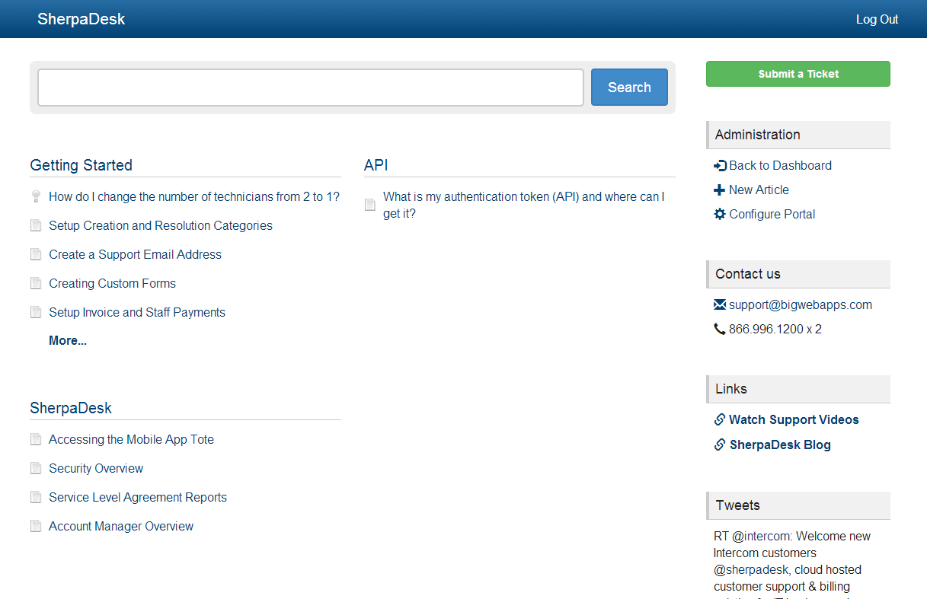Open Service Level Agreement Reports article

[x=138, y=497]
